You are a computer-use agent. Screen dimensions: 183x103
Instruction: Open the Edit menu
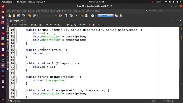pos(14,11)
